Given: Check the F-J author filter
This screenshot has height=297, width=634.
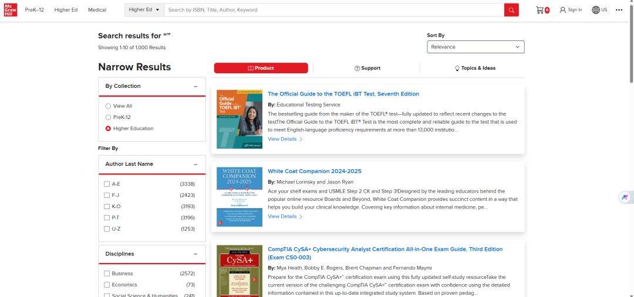Looking at the screenshot, I should click(x=107, y=195).
